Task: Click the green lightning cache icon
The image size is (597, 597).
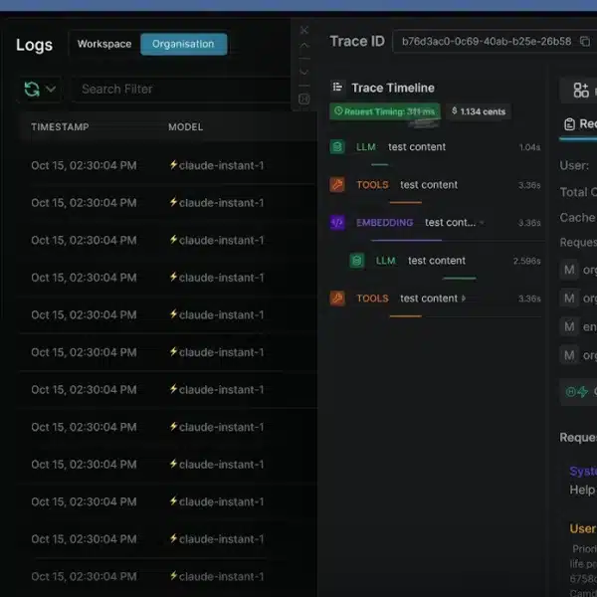Action: click(x=582, y=391)
